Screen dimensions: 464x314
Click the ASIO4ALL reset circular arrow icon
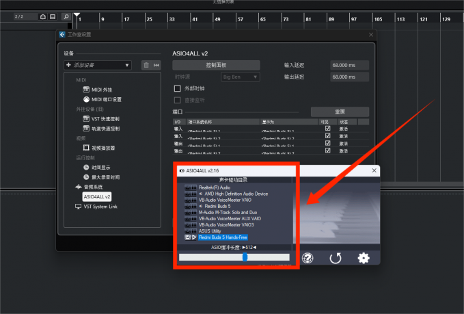336,258
